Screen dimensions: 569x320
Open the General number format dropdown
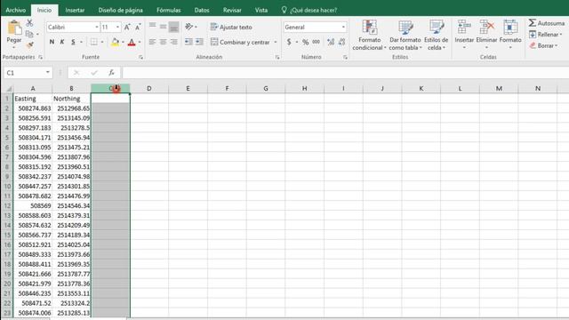[343, 28]
